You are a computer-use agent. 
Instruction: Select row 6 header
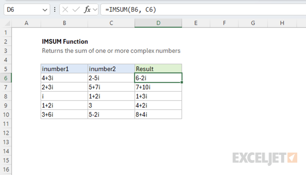[6, 78]
